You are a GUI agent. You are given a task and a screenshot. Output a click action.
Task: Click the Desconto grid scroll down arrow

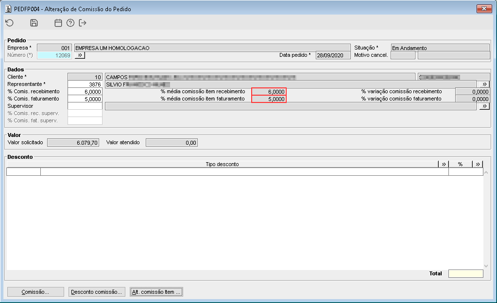(x=486, y=266)
